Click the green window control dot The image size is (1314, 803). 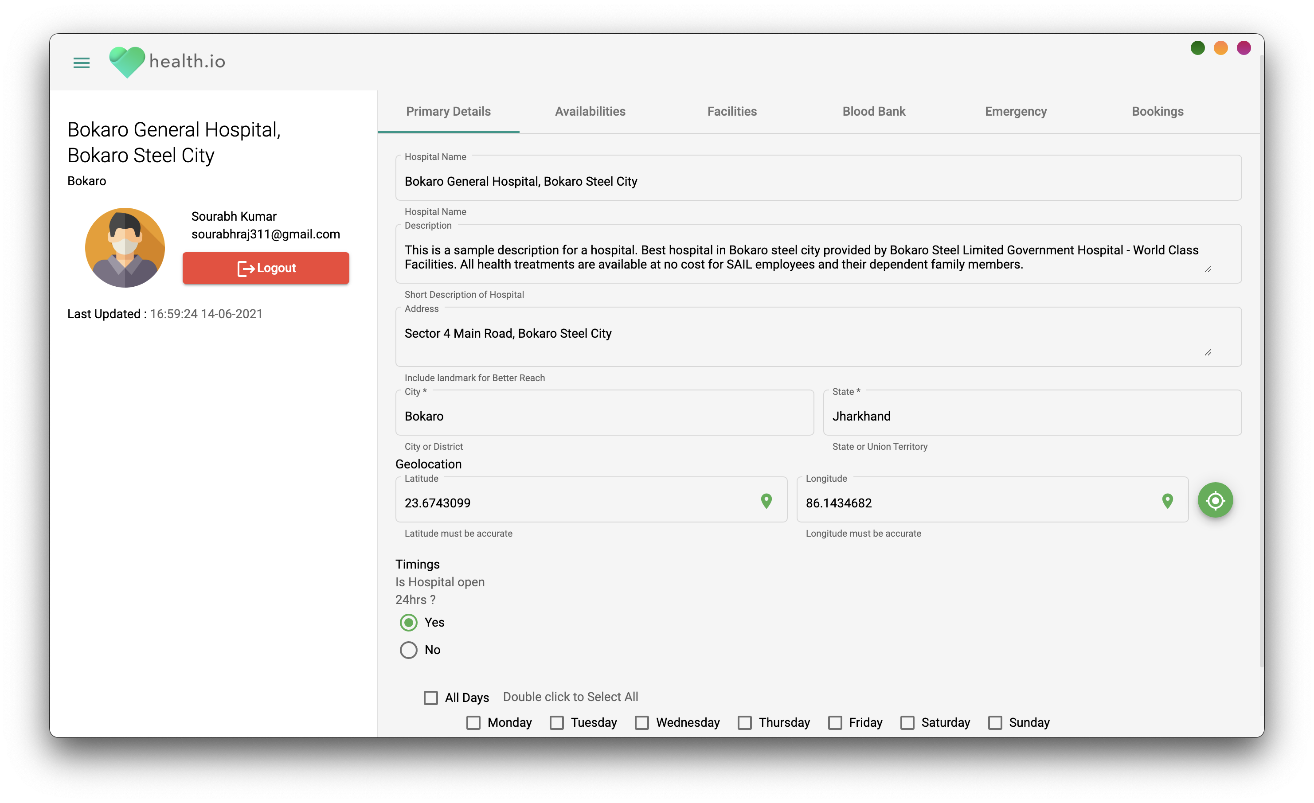pos(1197,48)
